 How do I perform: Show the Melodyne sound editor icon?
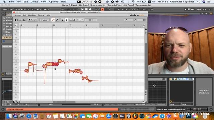click(x=24, y=20)
